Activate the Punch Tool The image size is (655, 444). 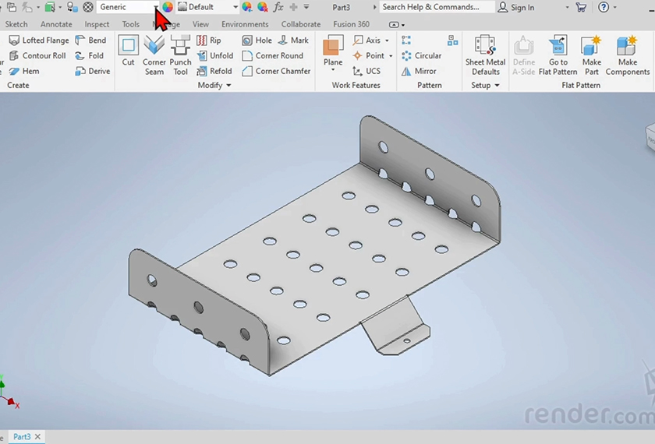pos(180,55)
